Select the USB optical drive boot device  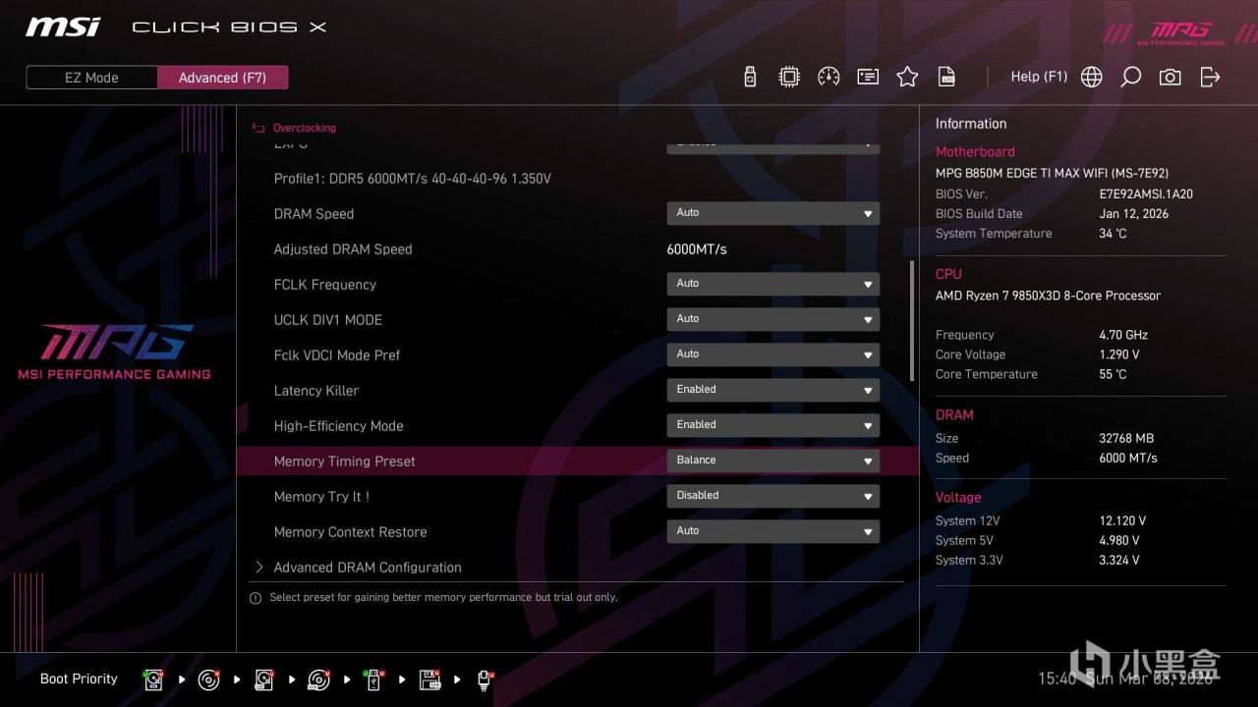(318, 680)
